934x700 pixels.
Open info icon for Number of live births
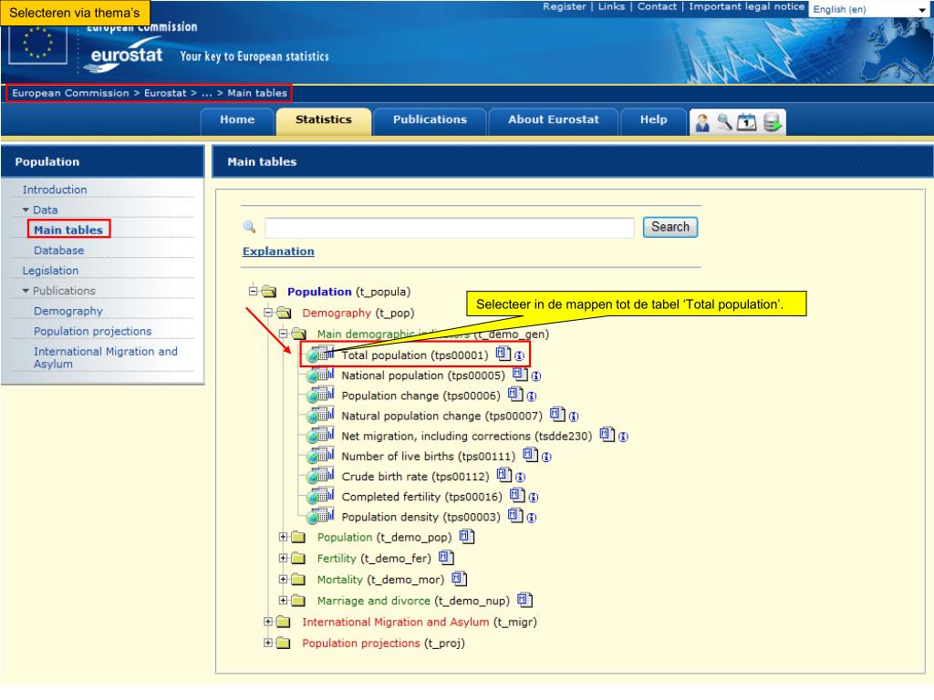(546, 458)
